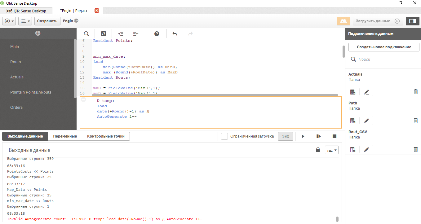421x224 pixels.
Task: Edit the Actuals connection
Action: [366, 92]
